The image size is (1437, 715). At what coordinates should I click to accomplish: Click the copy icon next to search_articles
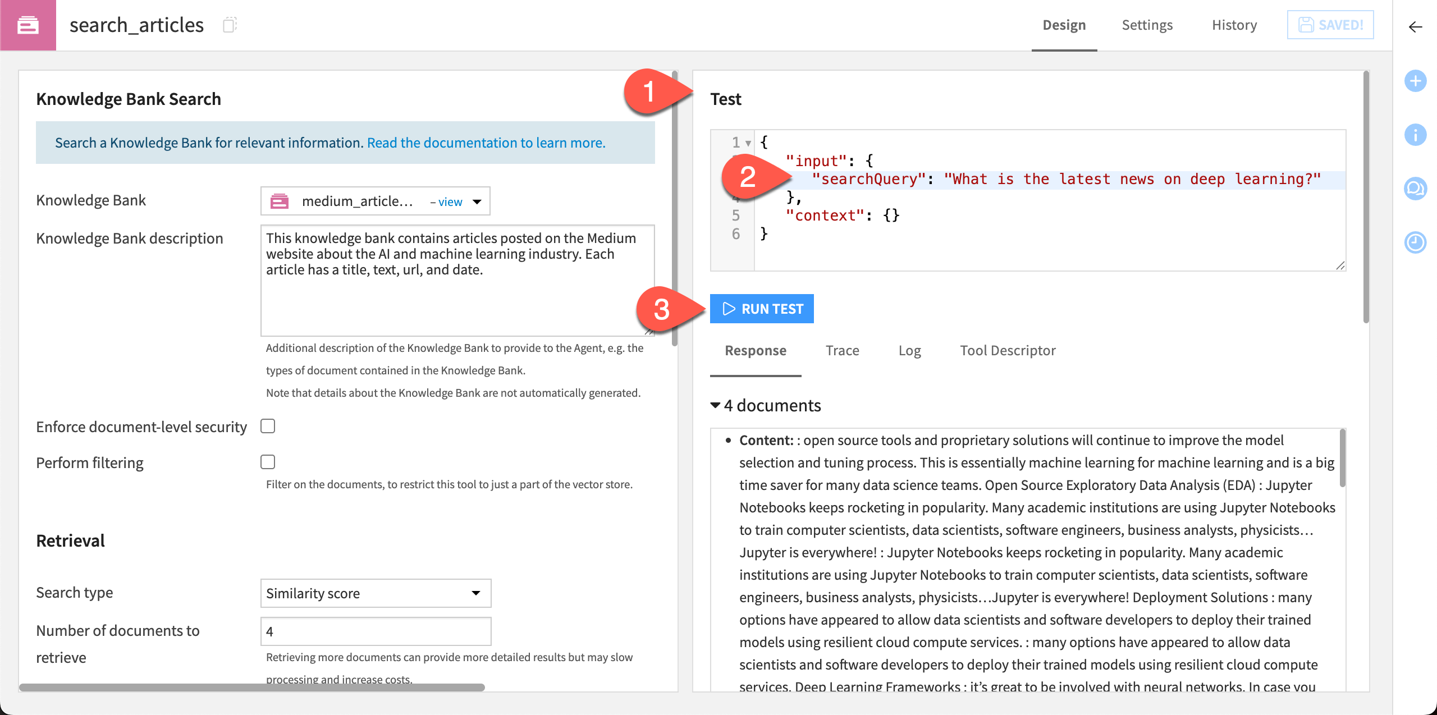point(230,25)
